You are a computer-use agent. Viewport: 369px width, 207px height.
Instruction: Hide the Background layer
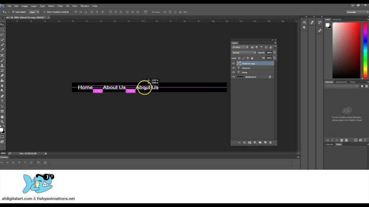click(233, 77)
